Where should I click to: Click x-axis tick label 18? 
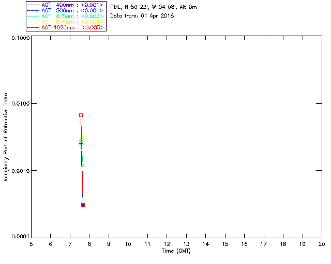point(283,244)
